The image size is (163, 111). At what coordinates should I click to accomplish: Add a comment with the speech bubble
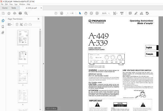pos(130,13)
